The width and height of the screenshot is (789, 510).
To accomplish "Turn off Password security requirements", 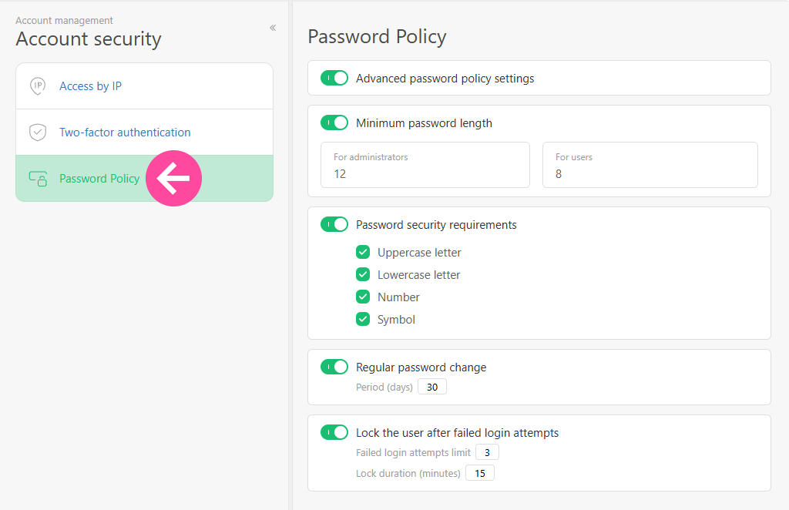I will pyautogui.click(x=334, y=225).
